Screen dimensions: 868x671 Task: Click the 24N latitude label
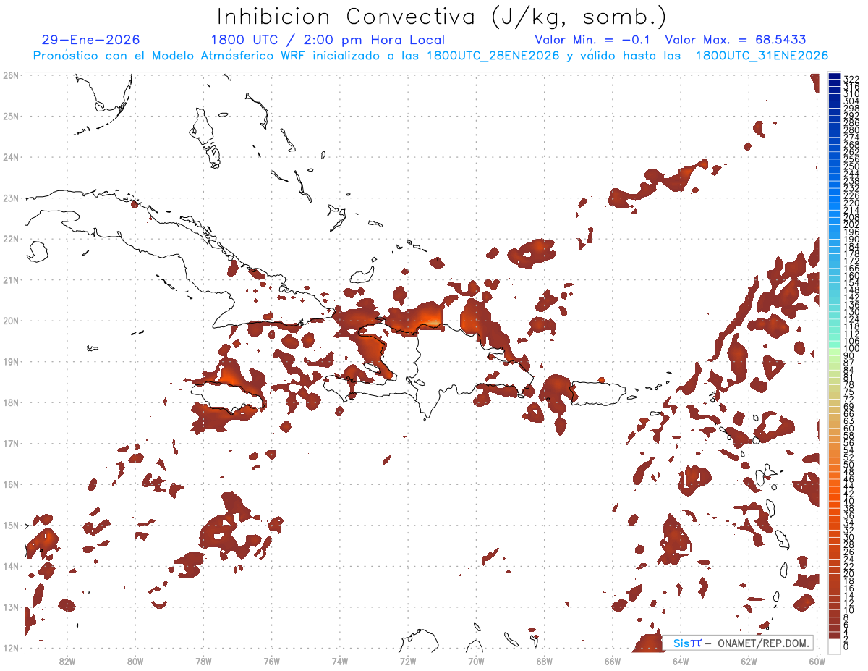(x=10, y=157)
